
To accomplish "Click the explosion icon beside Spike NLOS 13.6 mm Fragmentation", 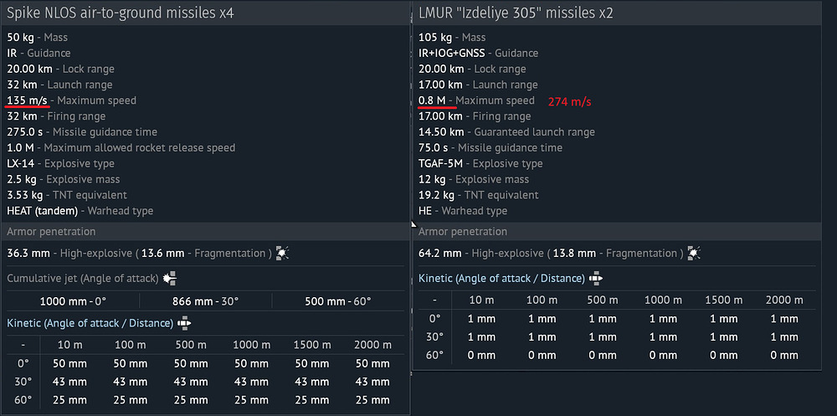I will pos(282,254).
